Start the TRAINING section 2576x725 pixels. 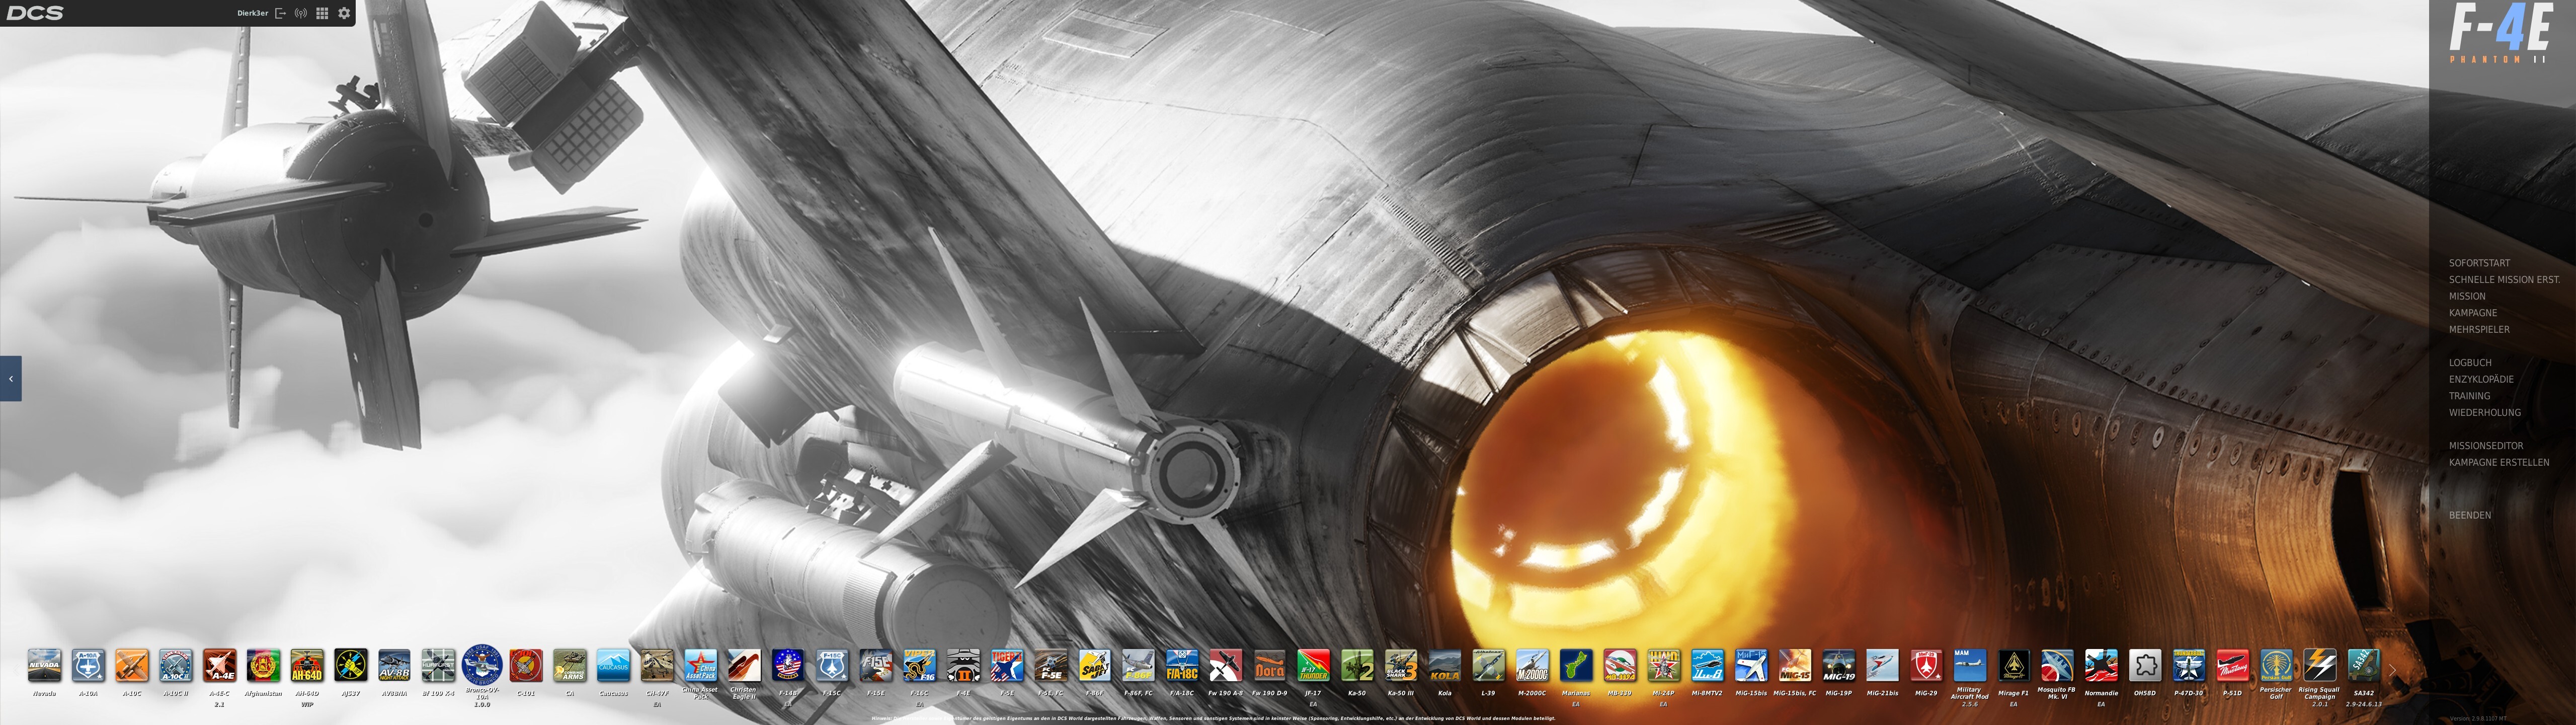(2469, 396)
